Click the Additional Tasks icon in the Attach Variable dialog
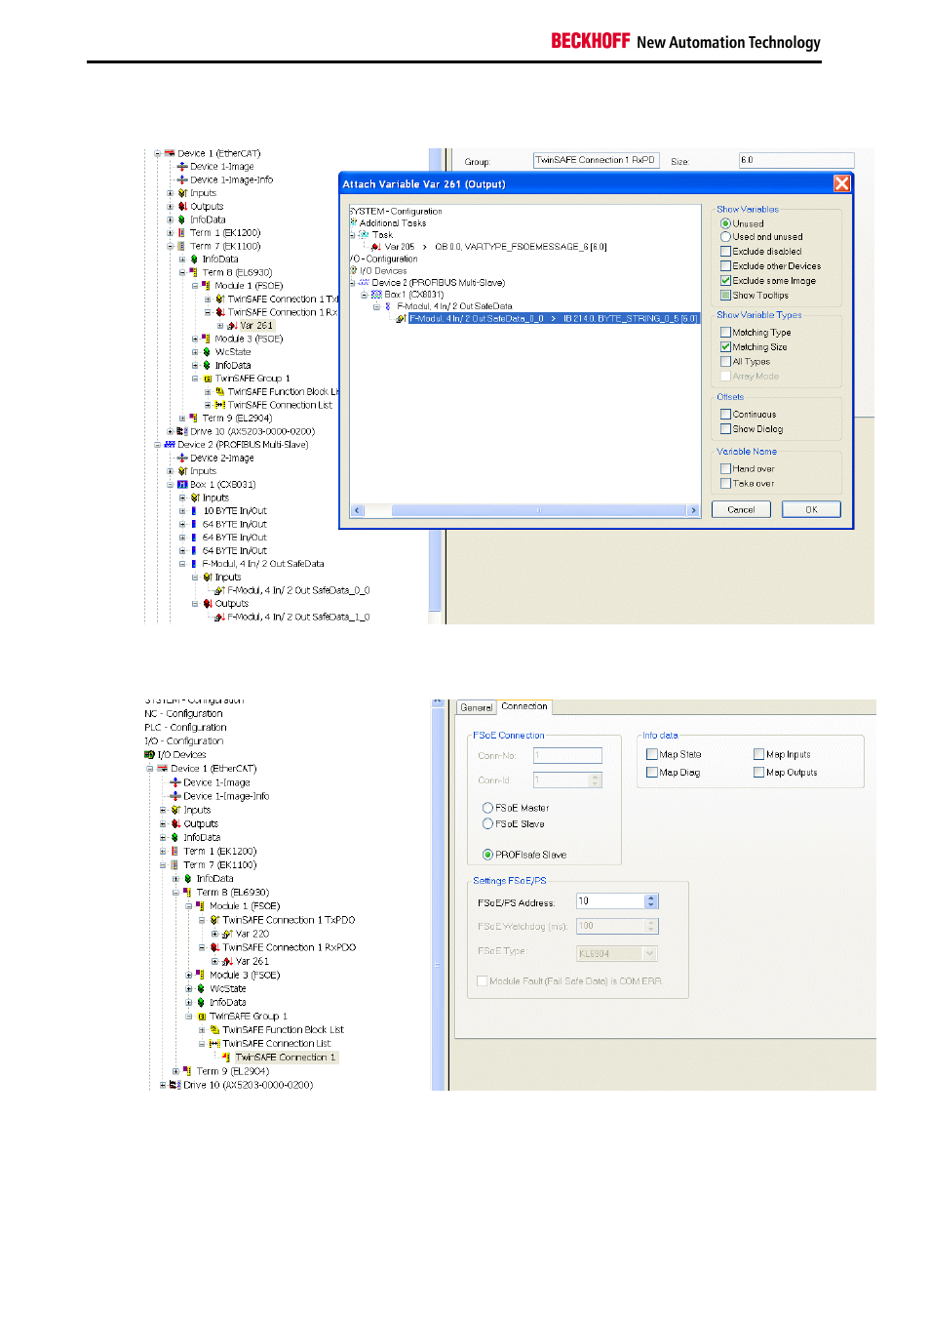The height and width of the screenshot is (1318, 930). tap(354, 223)
